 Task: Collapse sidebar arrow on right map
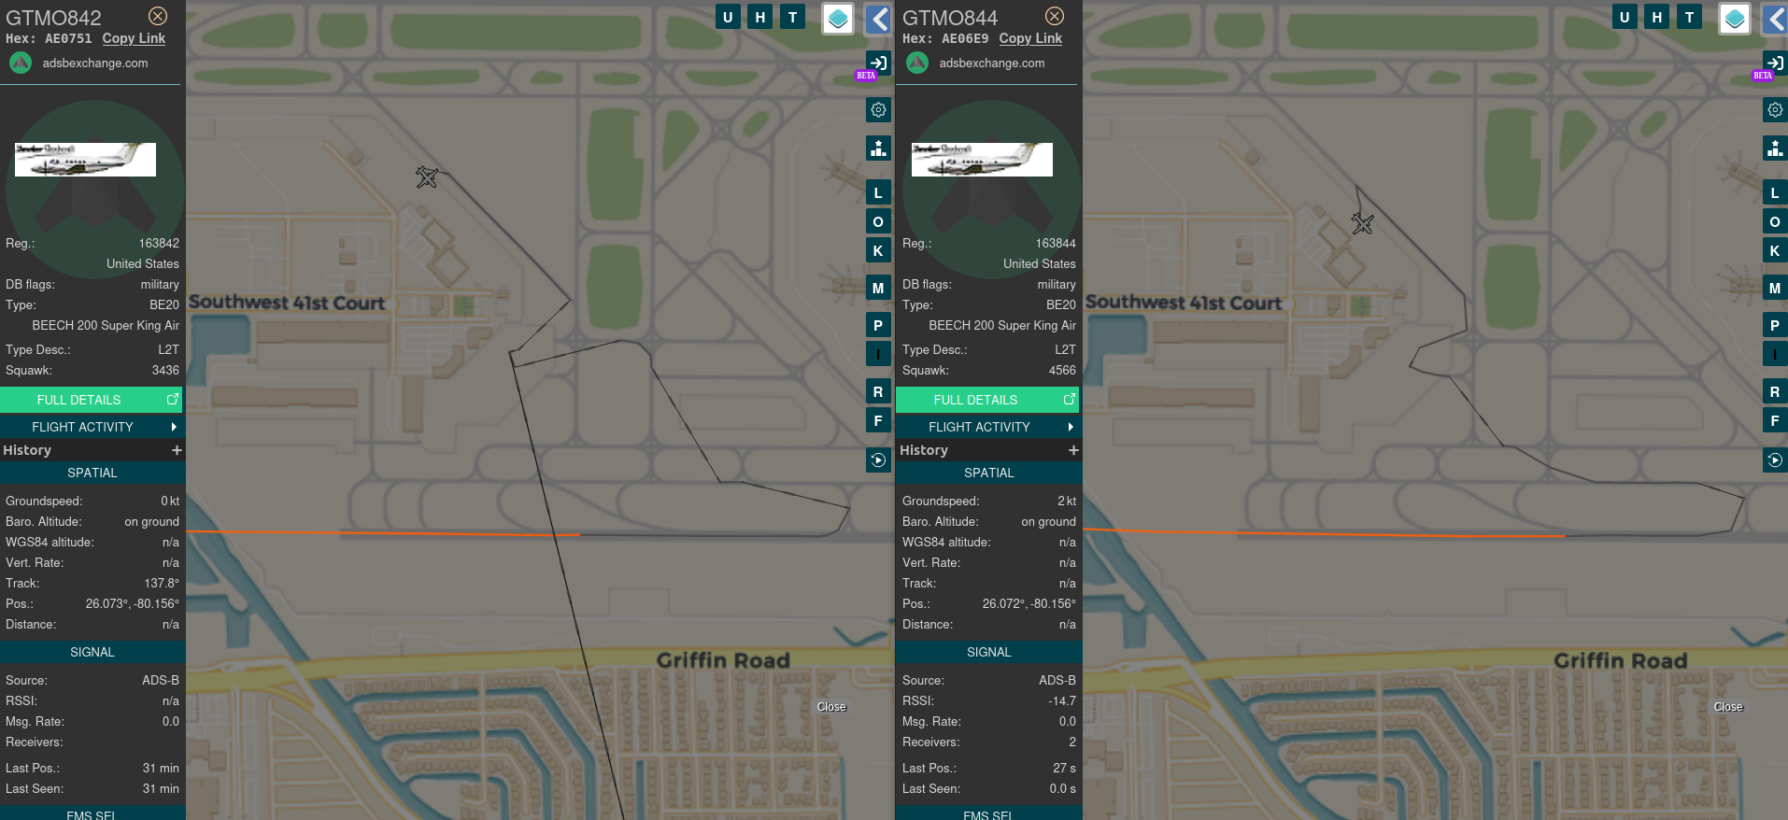[x=1775, y=19]
